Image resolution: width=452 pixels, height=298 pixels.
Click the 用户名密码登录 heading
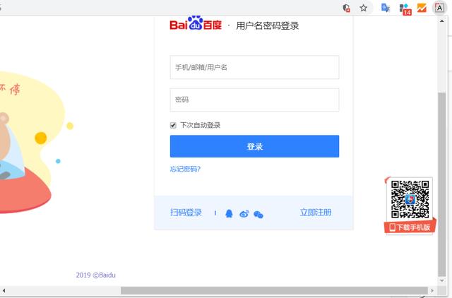pyautogui.click(x=267, y=26)
